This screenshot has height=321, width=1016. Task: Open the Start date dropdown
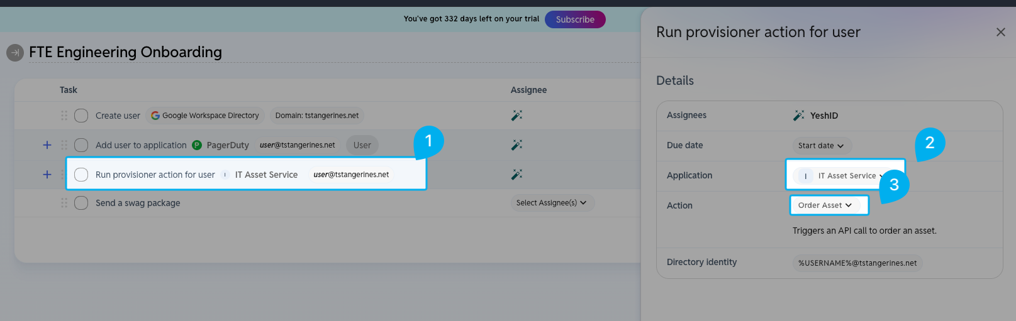[821, 146]
